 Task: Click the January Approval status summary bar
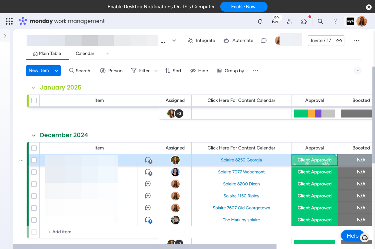314,114
